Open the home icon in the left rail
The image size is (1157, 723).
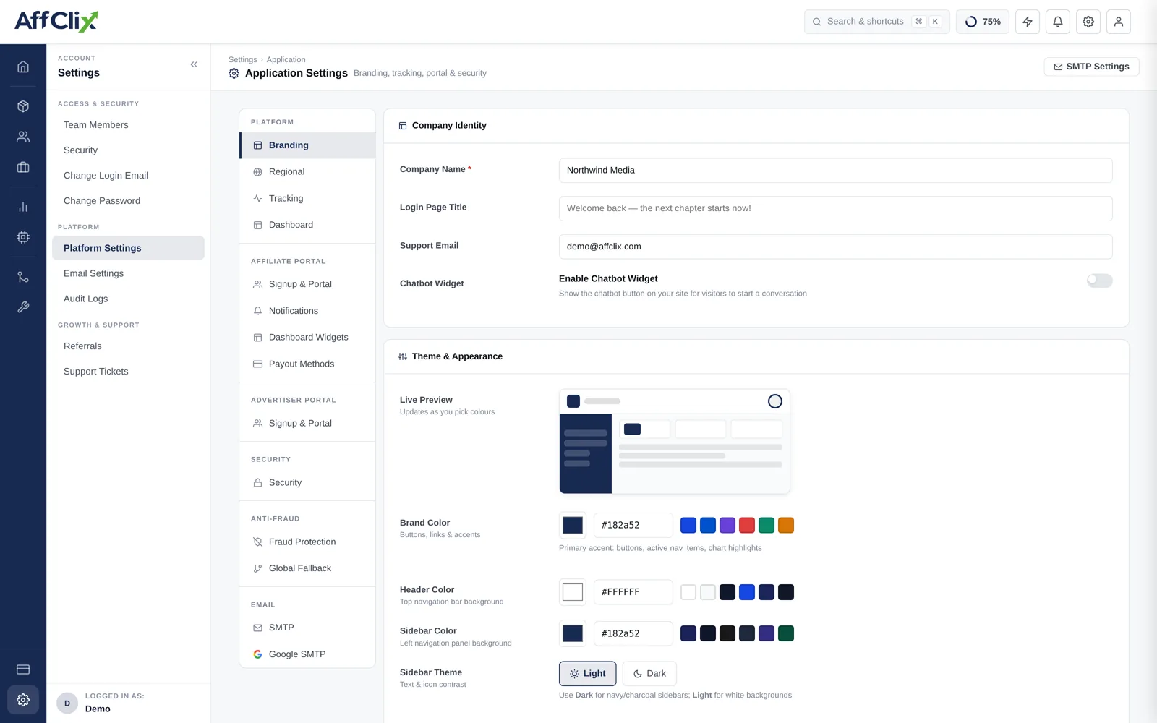[x=23, y=67]
